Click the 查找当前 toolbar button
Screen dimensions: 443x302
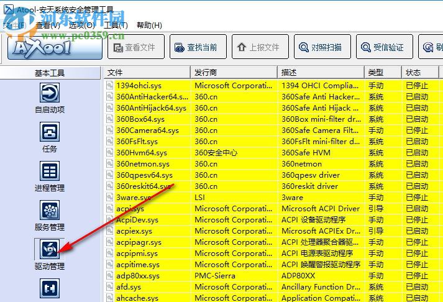(x=198, y=47)
